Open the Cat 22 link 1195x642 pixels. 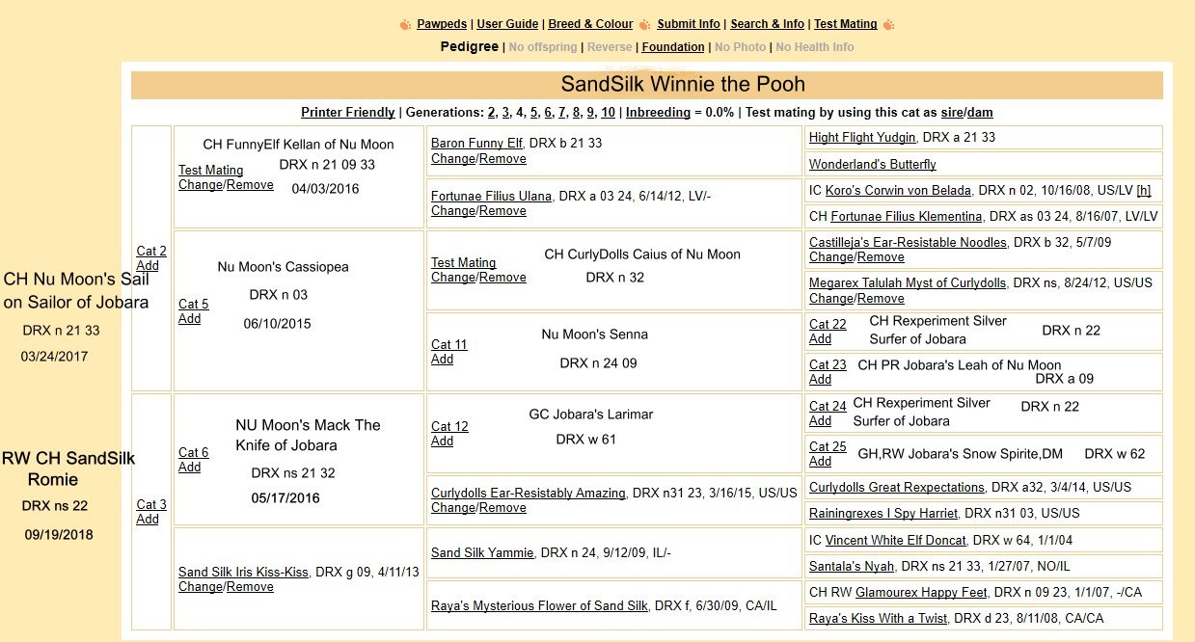(x=828, y=324)
